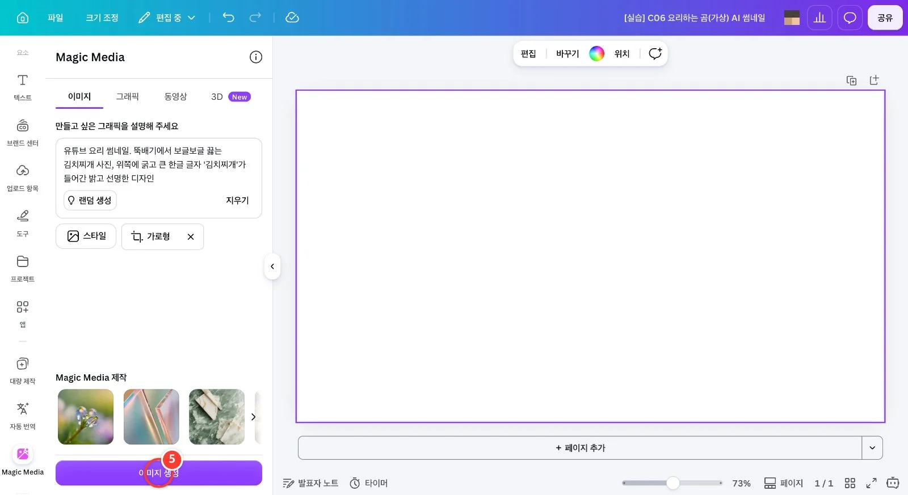Click 랜덤 생성 button
The width and height of the screenshot is (908, 495).
[x=90, y=200]
